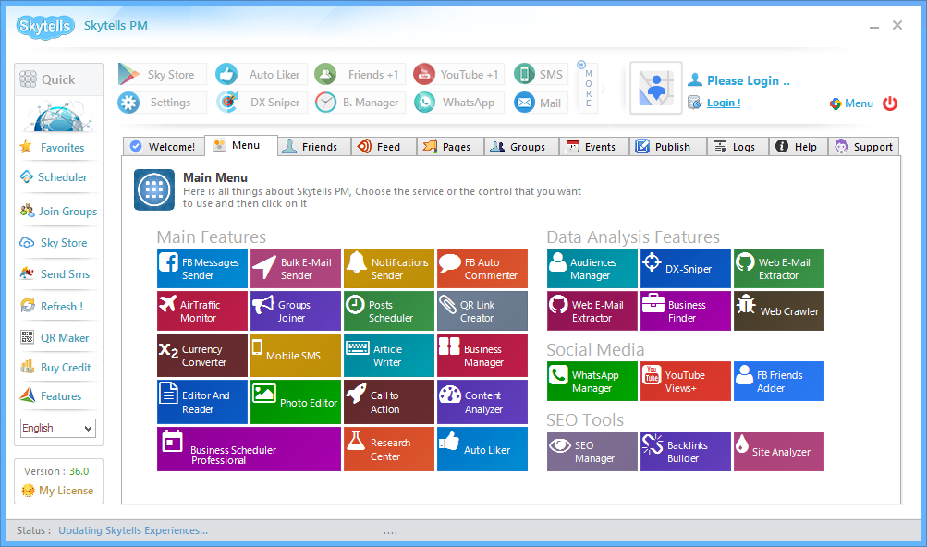Open the Help tab
This screenshot has width=927, height=547.
click(x=799, y=147)
